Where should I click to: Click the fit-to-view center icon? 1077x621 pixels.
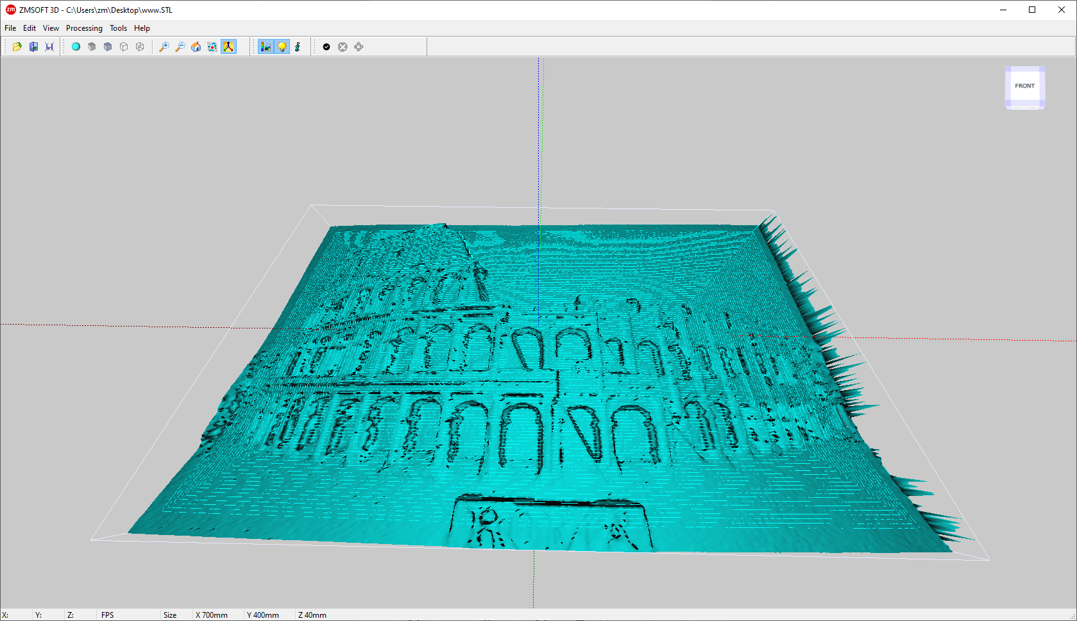coord(212,47)
